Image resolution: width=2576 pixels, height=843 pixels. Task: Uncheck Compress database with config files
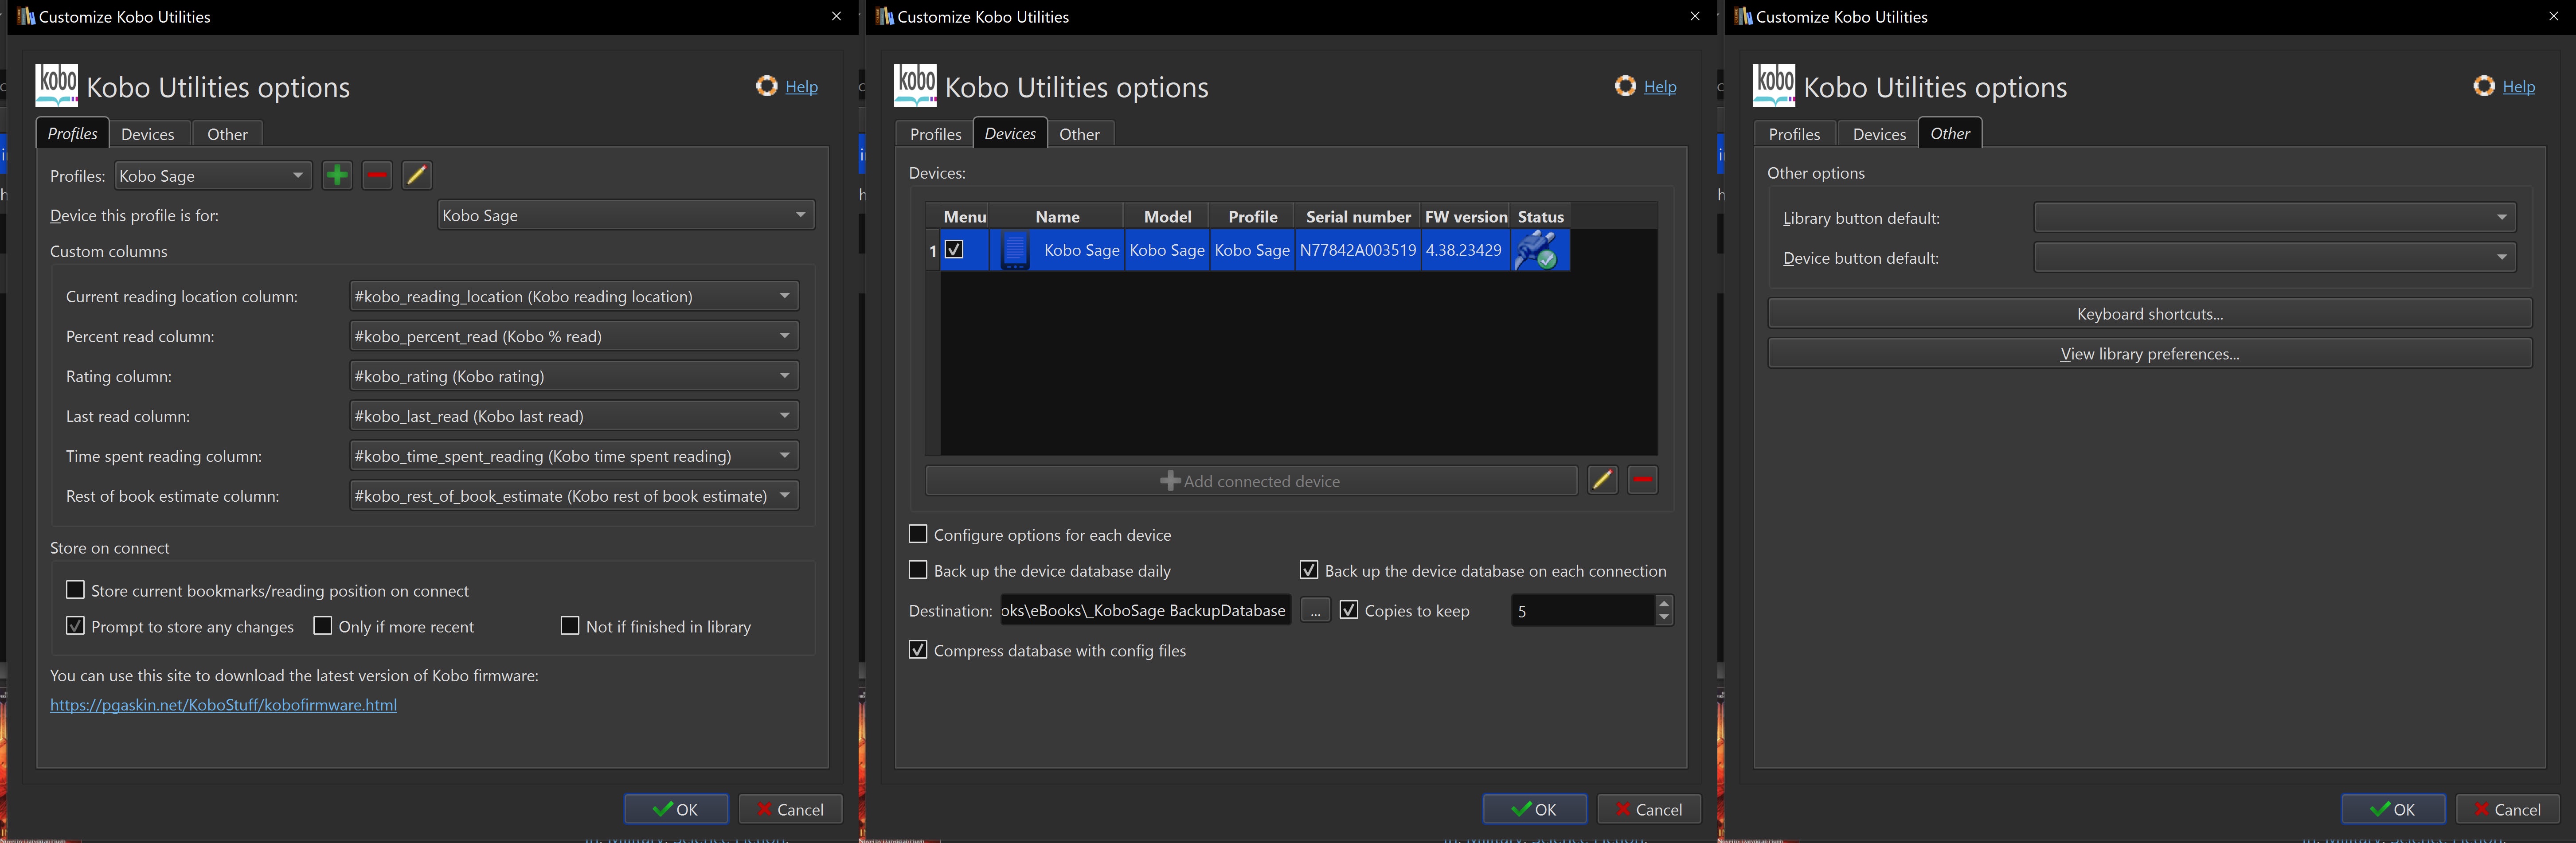click(918, 650)
